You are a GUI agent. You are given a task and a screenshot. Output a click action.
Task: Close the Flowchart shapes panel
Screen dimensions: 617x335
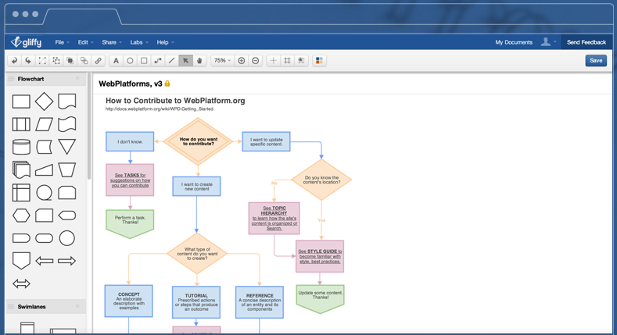click(x=77, y=79)
